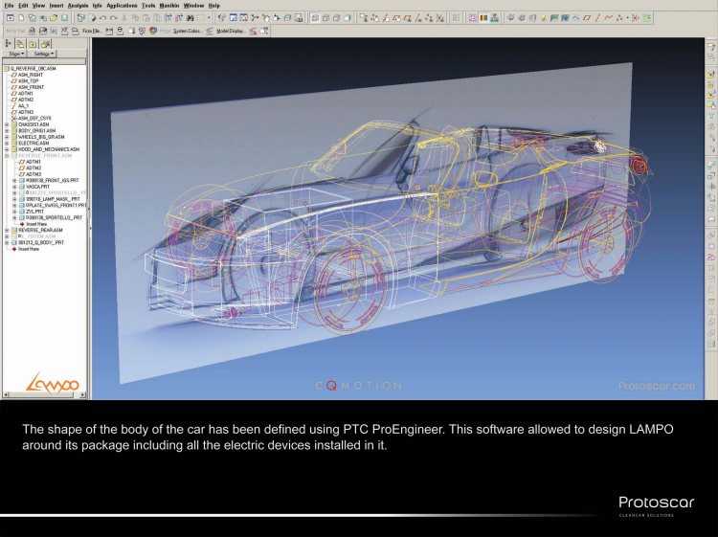Click the last green icon in top toolbar

[646, 18]
